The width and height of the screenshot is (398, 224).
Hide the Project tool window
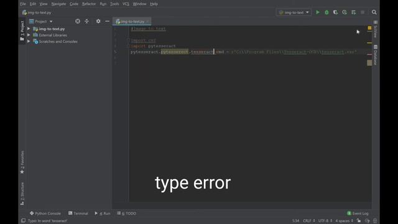tap(108, 21)
